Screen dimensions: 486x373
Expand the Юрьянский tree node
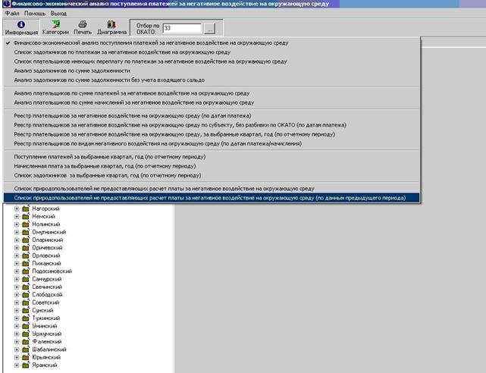[x=17, y=357]
